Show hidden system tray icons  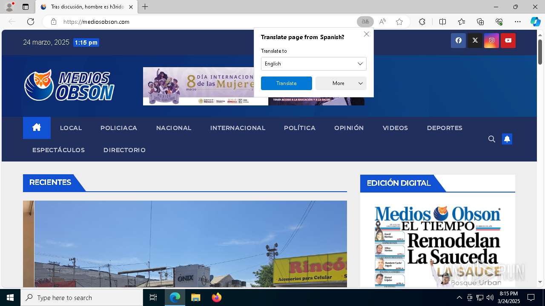click(459, 297)
